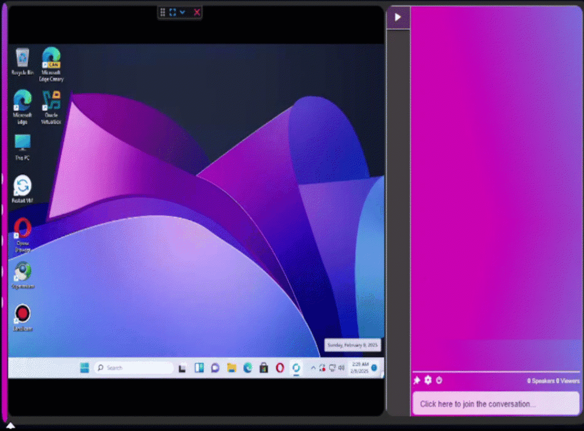
Task: Open the Recycle Bin desktop icon
Action: tap(23, 58)
